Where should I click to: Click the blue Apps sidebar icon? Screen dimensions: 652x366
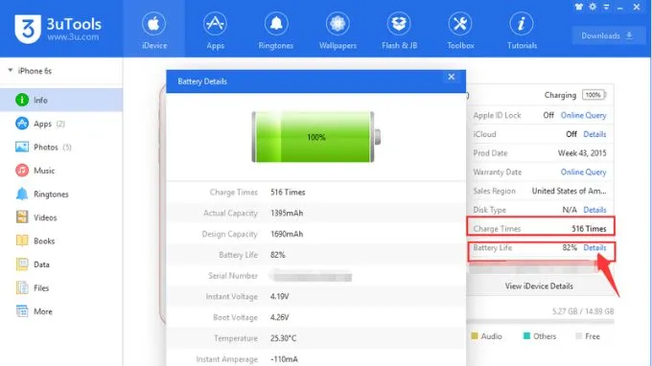pyautogui.click(x=22, y=124)
